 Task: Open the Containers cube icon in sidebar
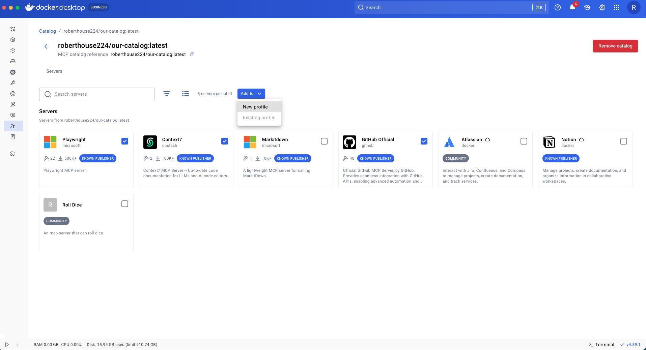(13, 40)
